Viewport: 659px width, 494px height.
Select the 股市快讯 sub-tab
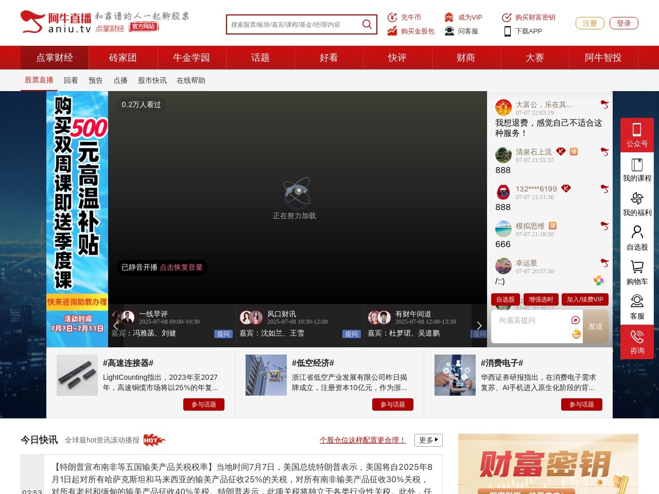152,80
